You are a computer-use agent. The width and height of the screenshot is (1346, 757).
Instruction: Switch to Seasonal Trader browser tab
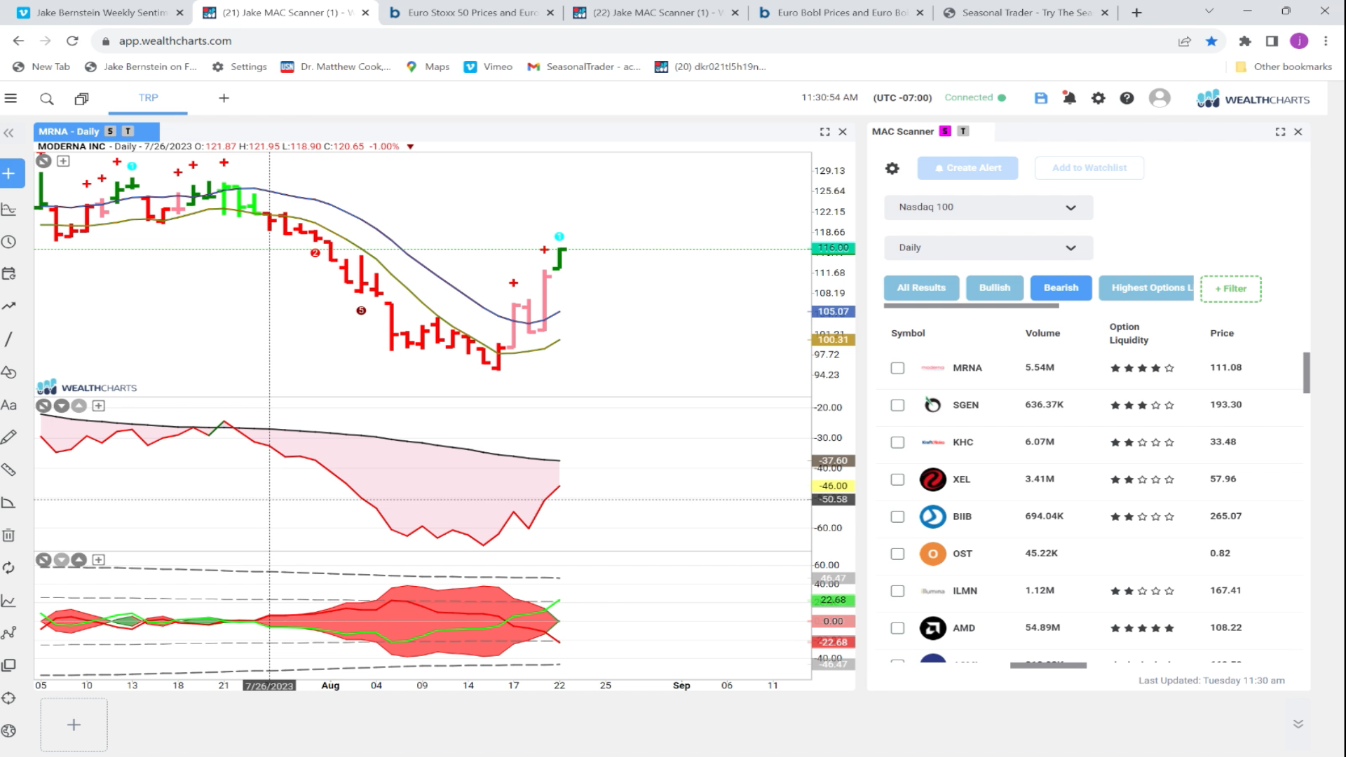pyautogui.click(x=1026, y=13)
